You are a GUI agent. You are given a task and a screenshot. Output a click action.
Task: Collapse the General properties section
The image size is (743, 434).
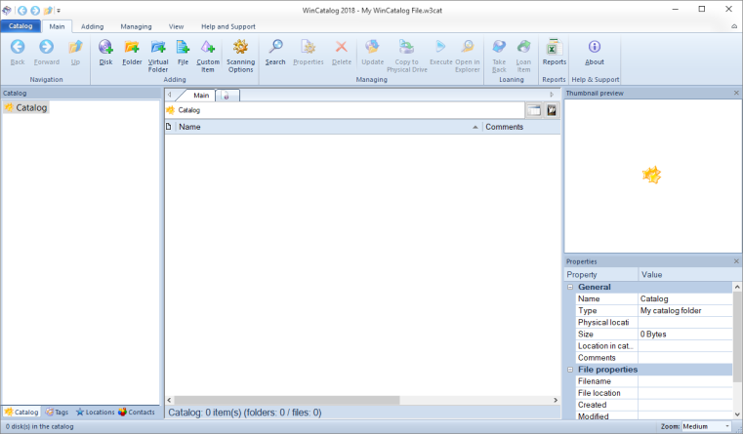570,287
